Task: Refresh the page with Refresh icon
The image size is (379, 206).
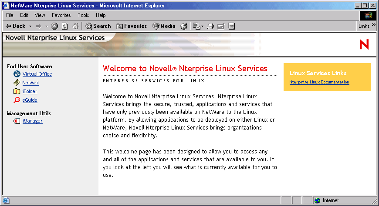Action: click(65, 26)
